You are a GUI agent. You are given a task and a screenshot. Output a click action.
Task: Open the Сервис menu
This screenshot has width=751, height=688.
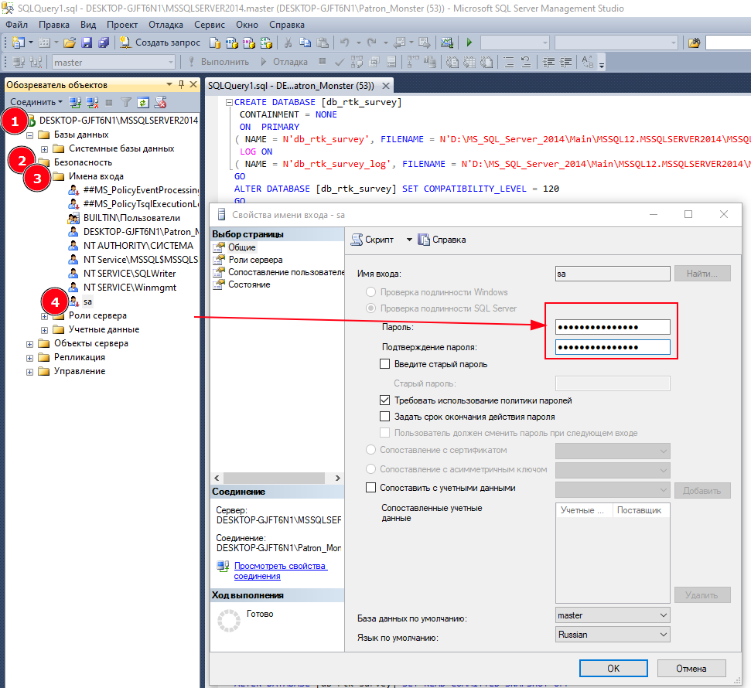click(210, 25)
